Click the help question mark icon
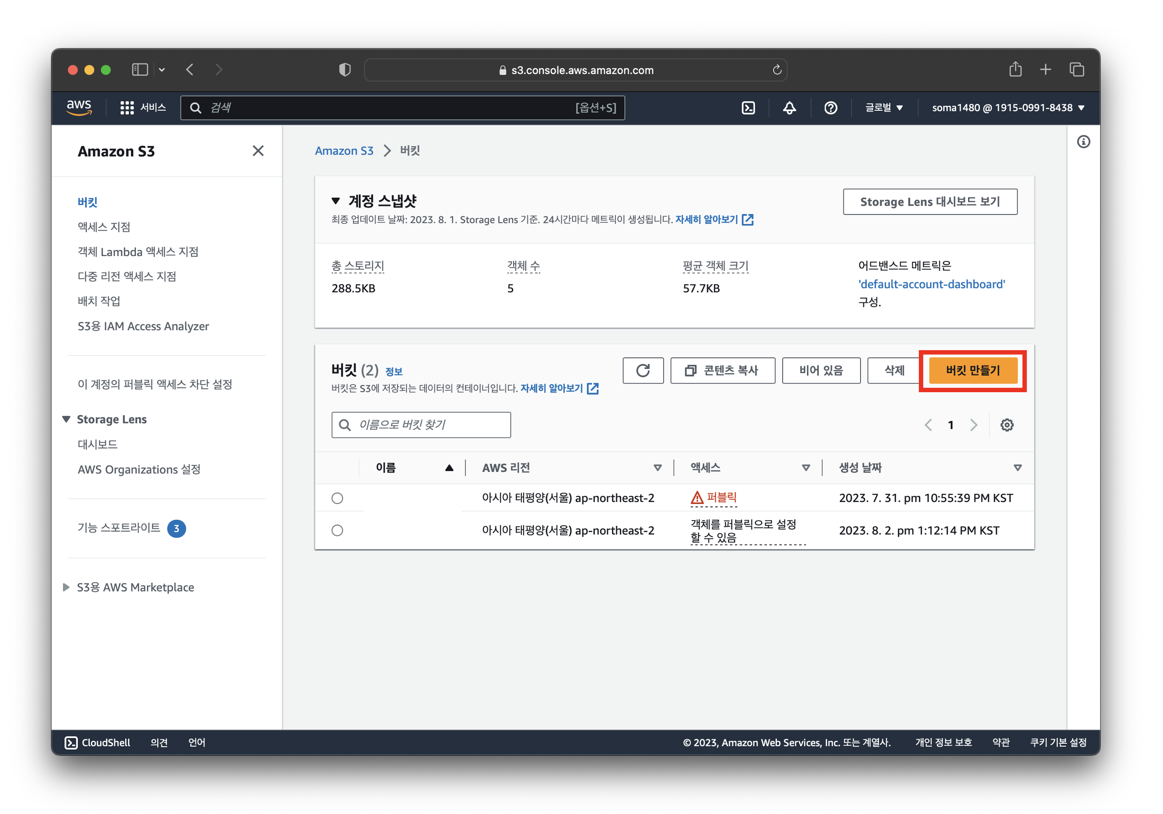1163x814 pixels. point(830,108)
